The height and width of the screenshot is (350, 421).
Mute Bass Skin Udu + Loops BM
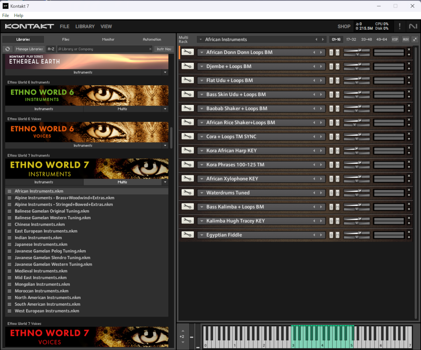click(338, 94)
